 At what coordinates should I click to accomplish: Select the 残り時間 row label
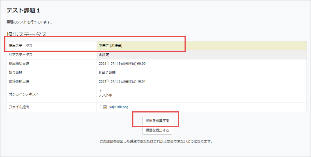point(16,72)
